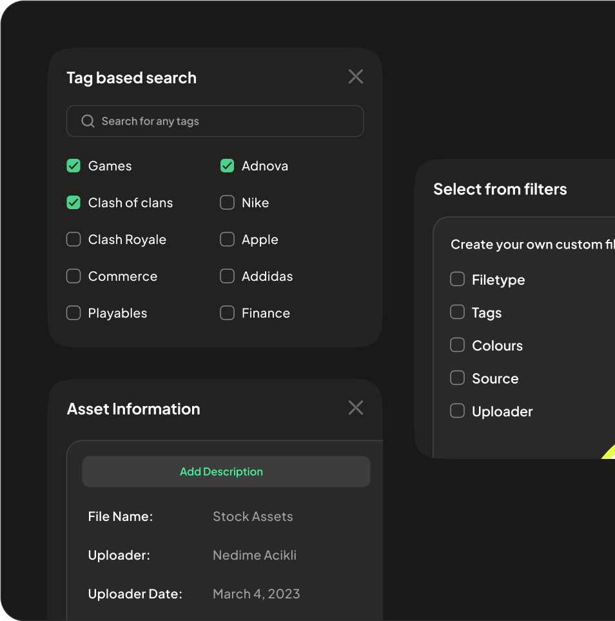The height and width of the screenshot is (621, 615).
Task: Click the magnifier icon in tag search
Action: click(88, 121)
